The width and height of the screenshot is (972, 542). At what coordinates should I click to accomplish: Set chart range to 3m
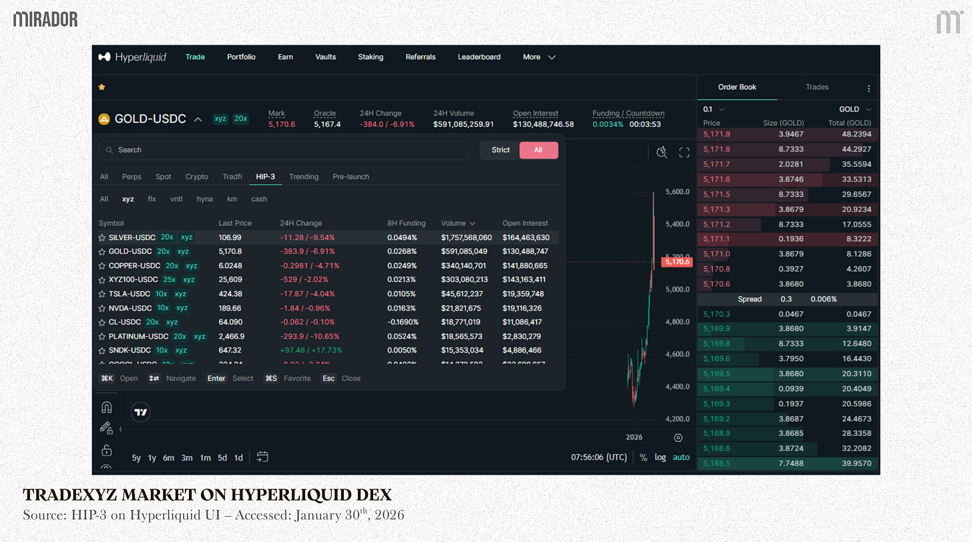[187, 458]
